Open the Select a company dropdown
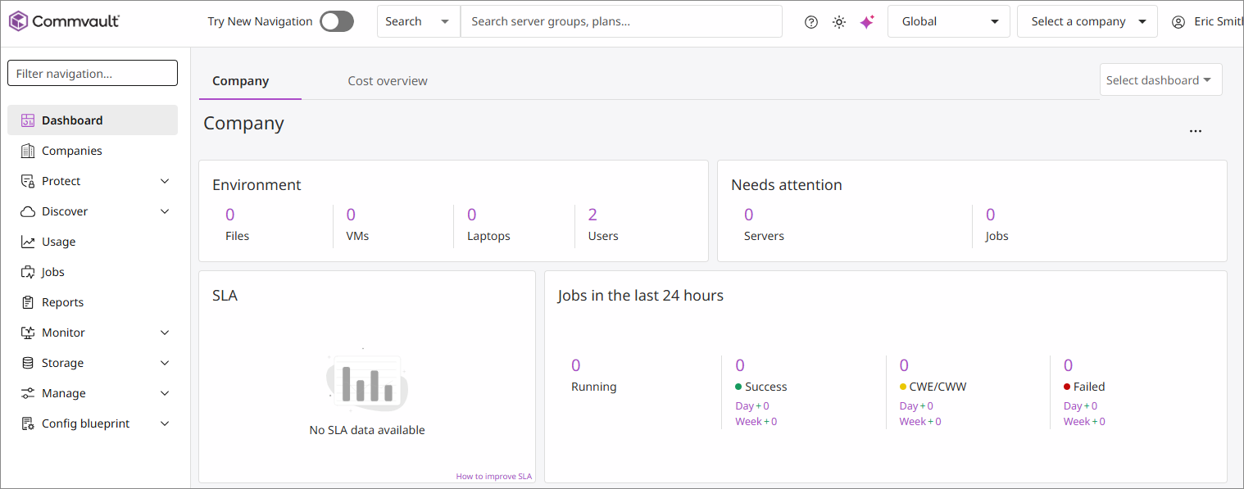The height and width of the screenshot is (489, 1244). point(1087,21)
